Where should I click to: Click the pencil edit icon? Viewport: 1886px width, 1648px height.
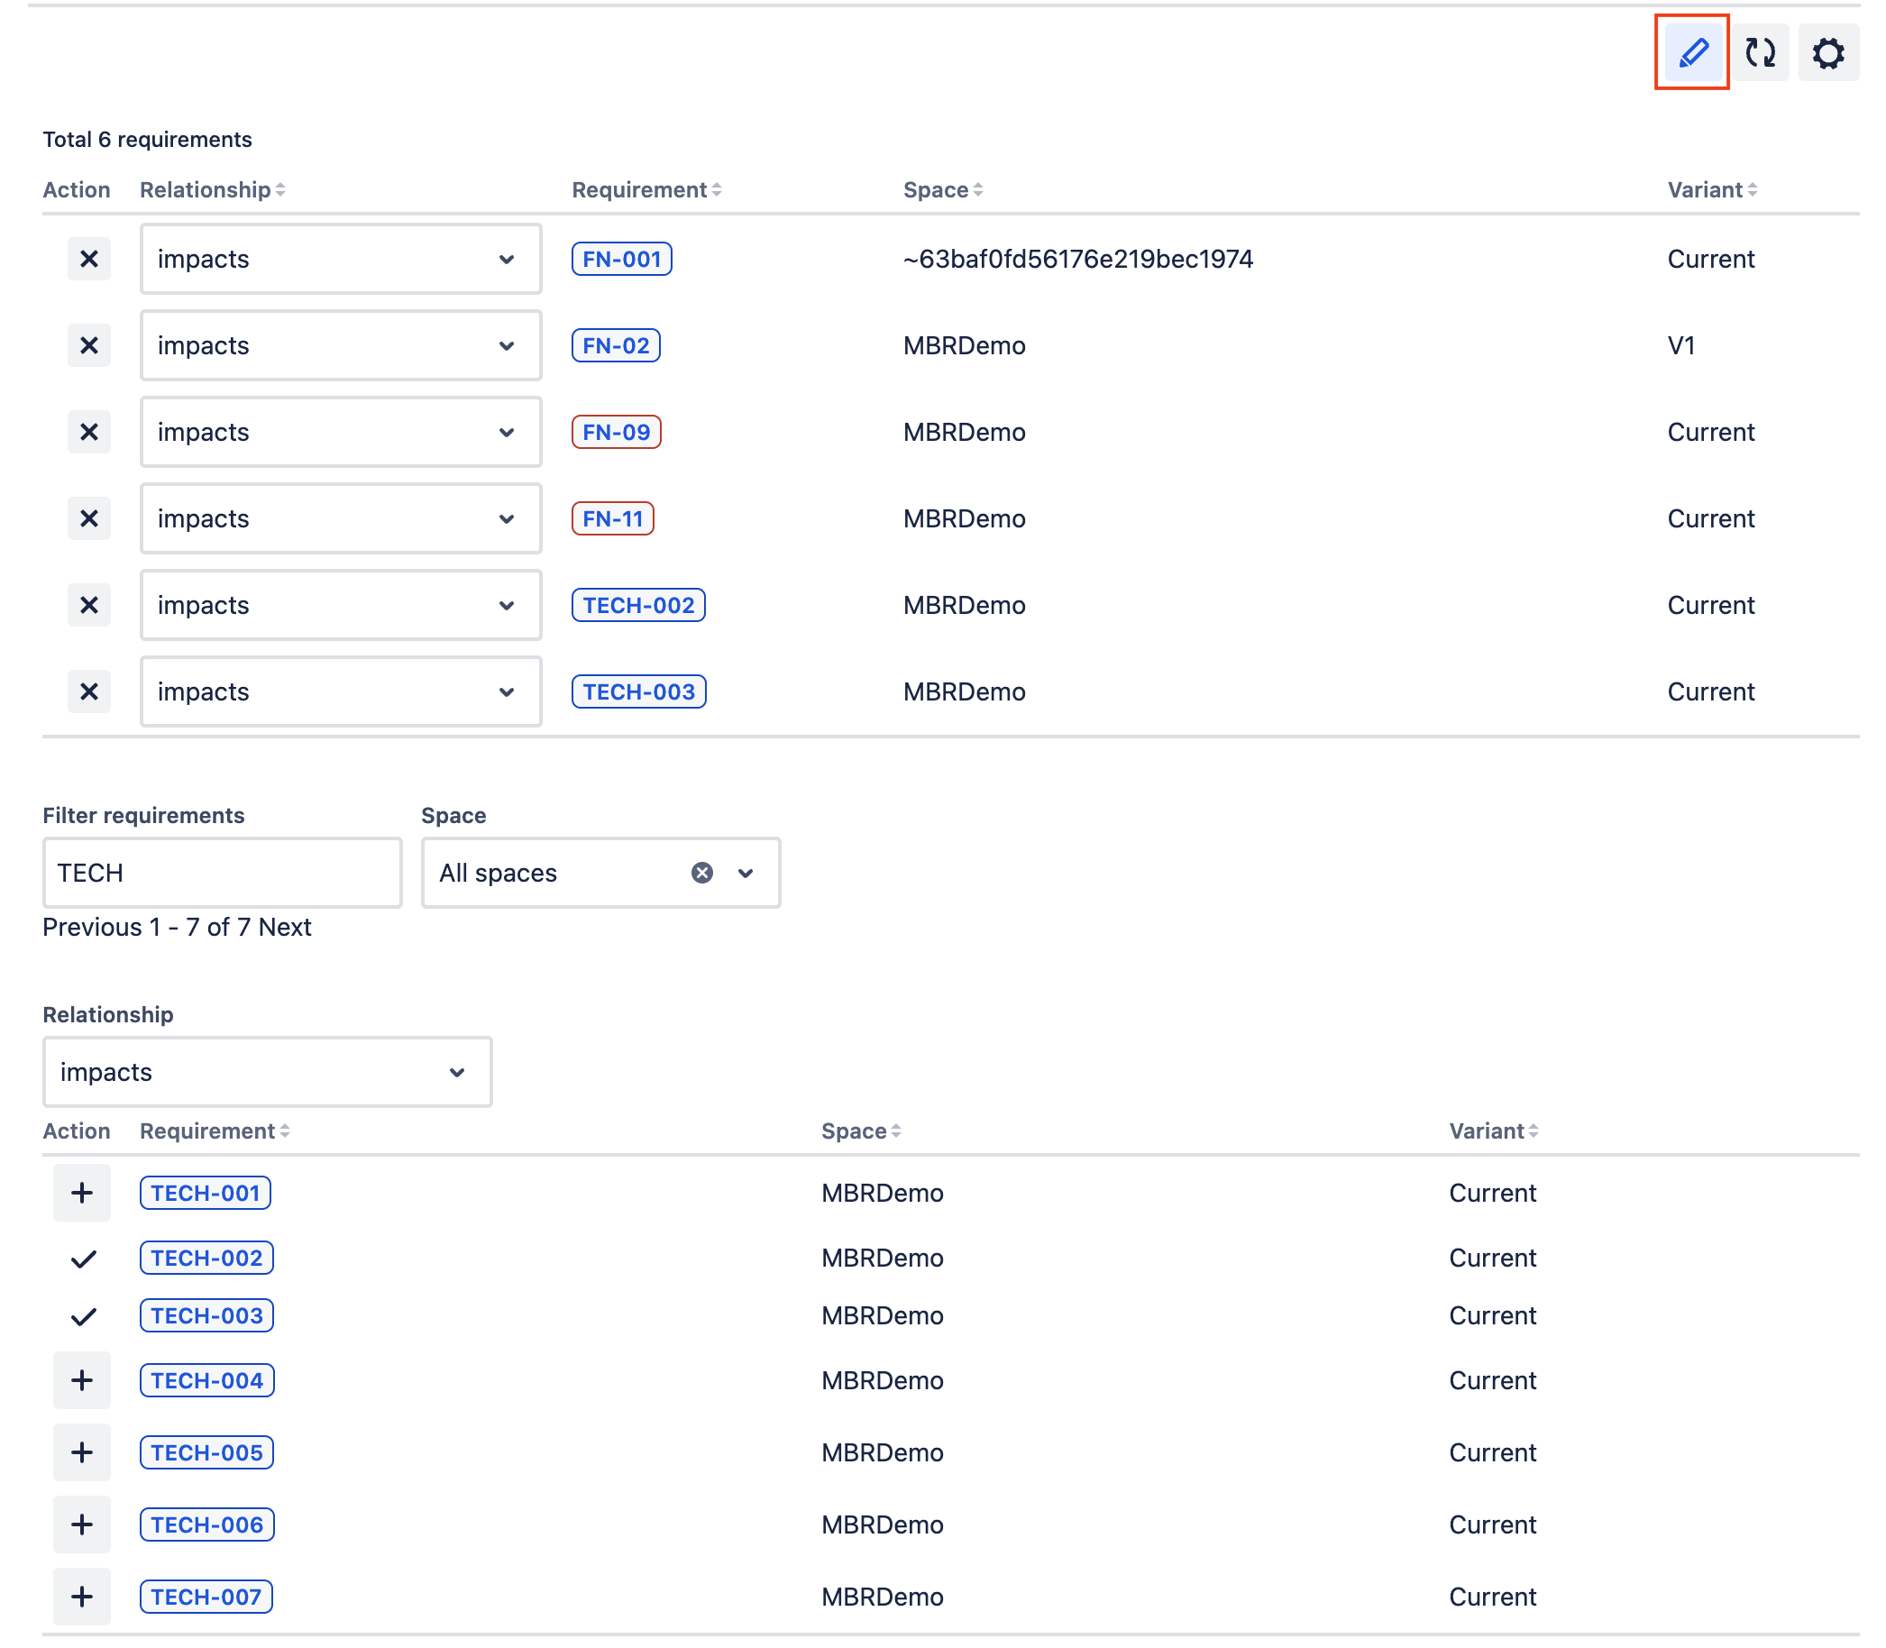(1692, 52)
